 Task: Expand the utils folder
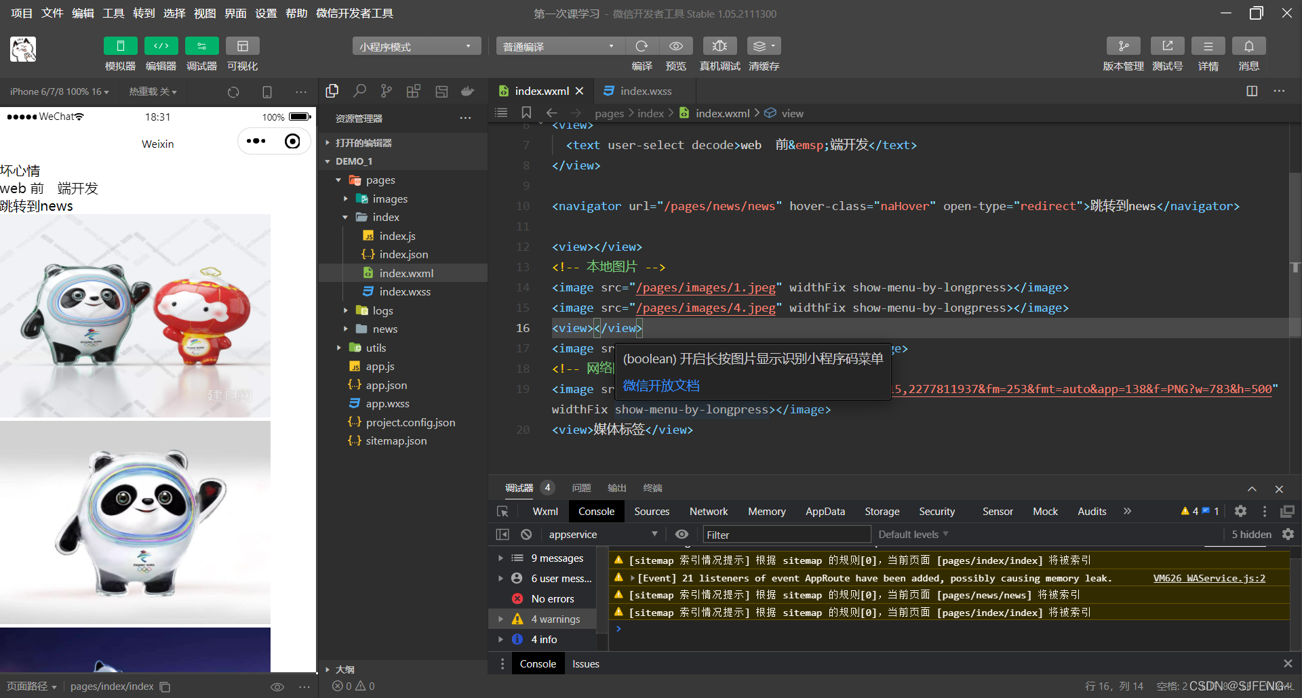coord(403,348)
